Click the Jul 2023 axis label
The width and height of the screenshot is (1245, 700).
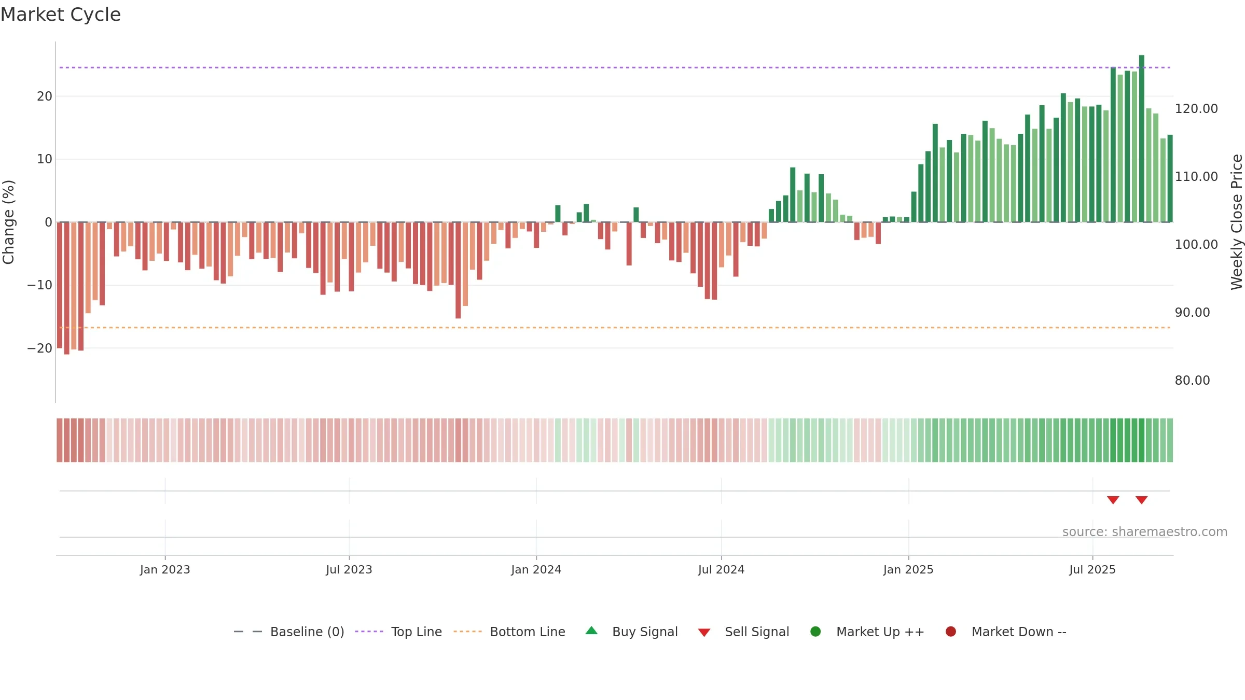[x=349, y=569]
